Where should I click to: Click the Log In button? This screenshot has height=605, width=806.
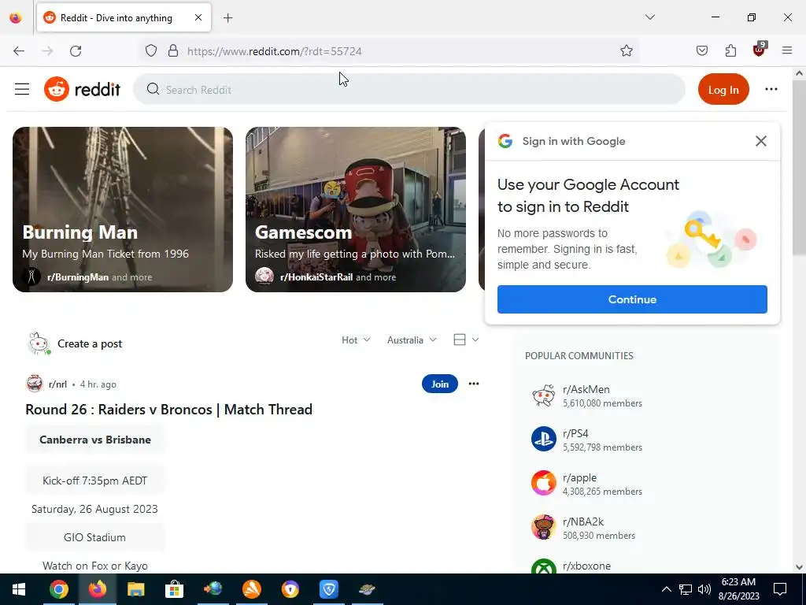pos(723,90)
